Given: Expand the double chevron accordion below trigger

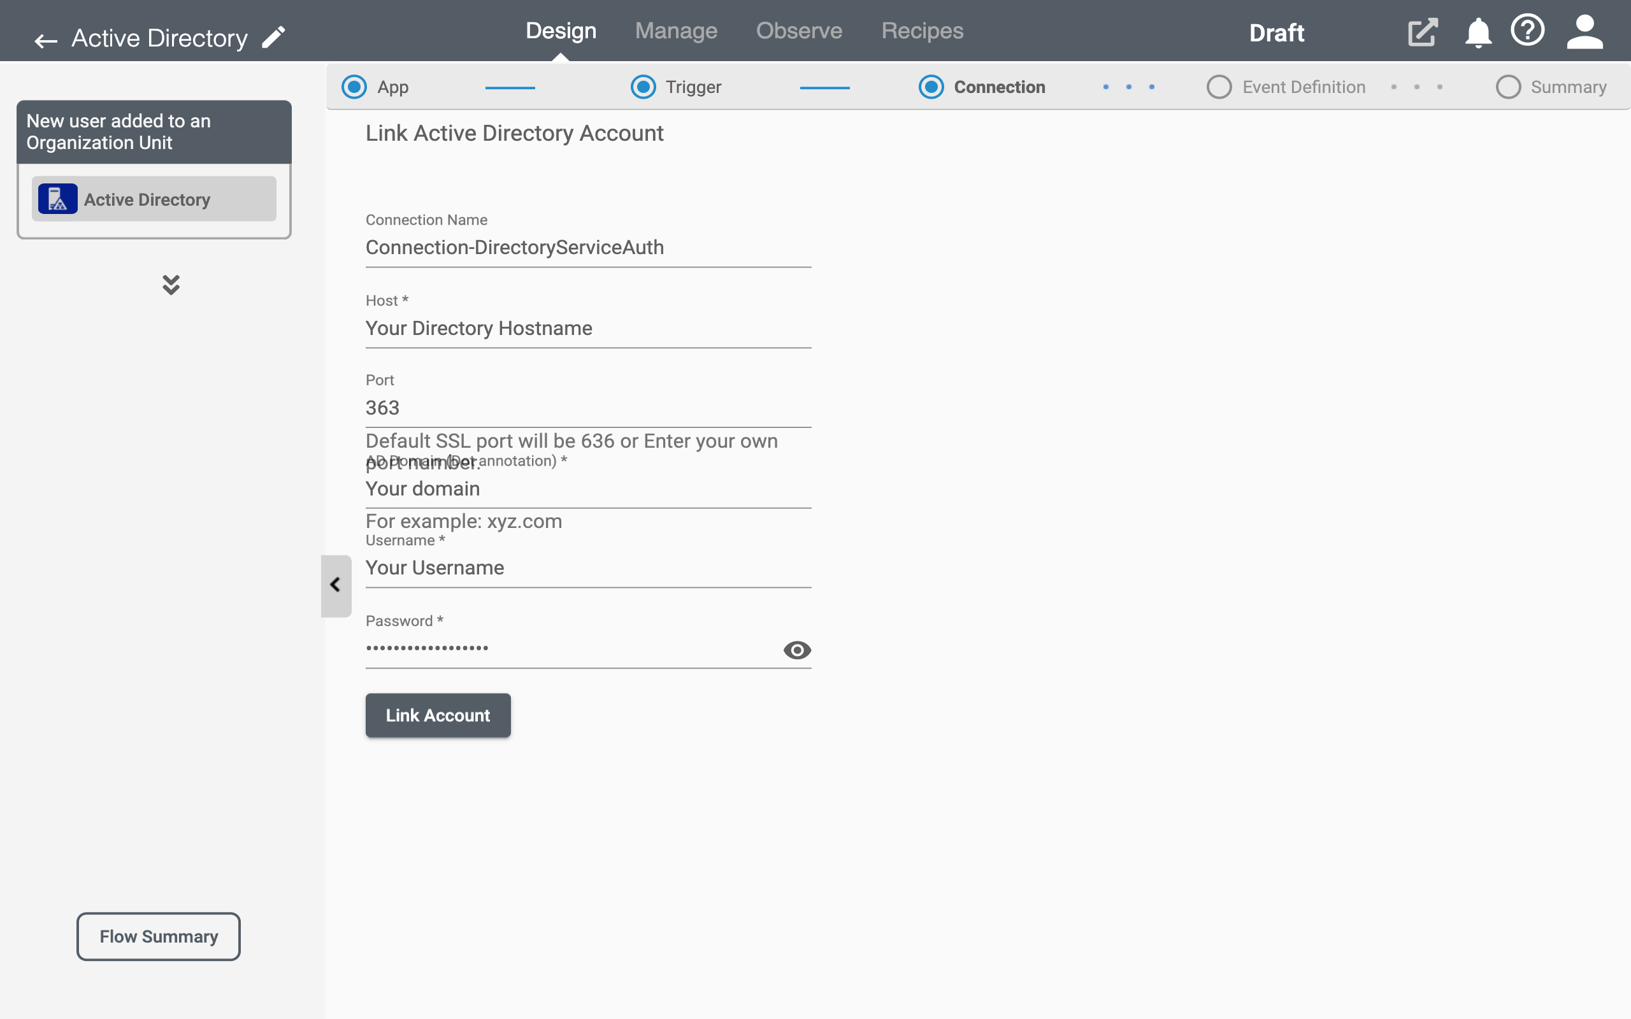Looking at the screenshot, I should point(170,285).
